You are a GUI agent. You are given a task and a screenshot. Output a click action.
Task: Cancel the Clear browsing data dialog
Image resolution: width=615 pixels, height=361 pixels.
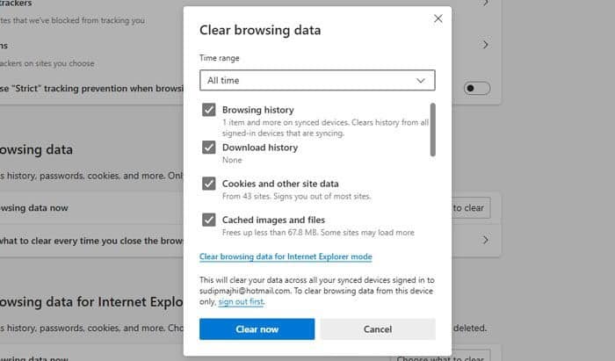[x=378, y=329]
